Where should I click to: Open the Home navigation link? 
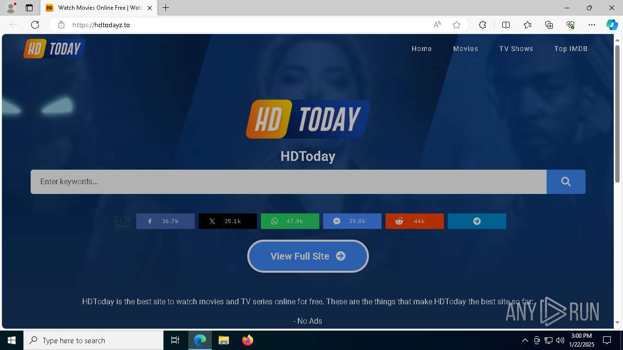(421, 49)
